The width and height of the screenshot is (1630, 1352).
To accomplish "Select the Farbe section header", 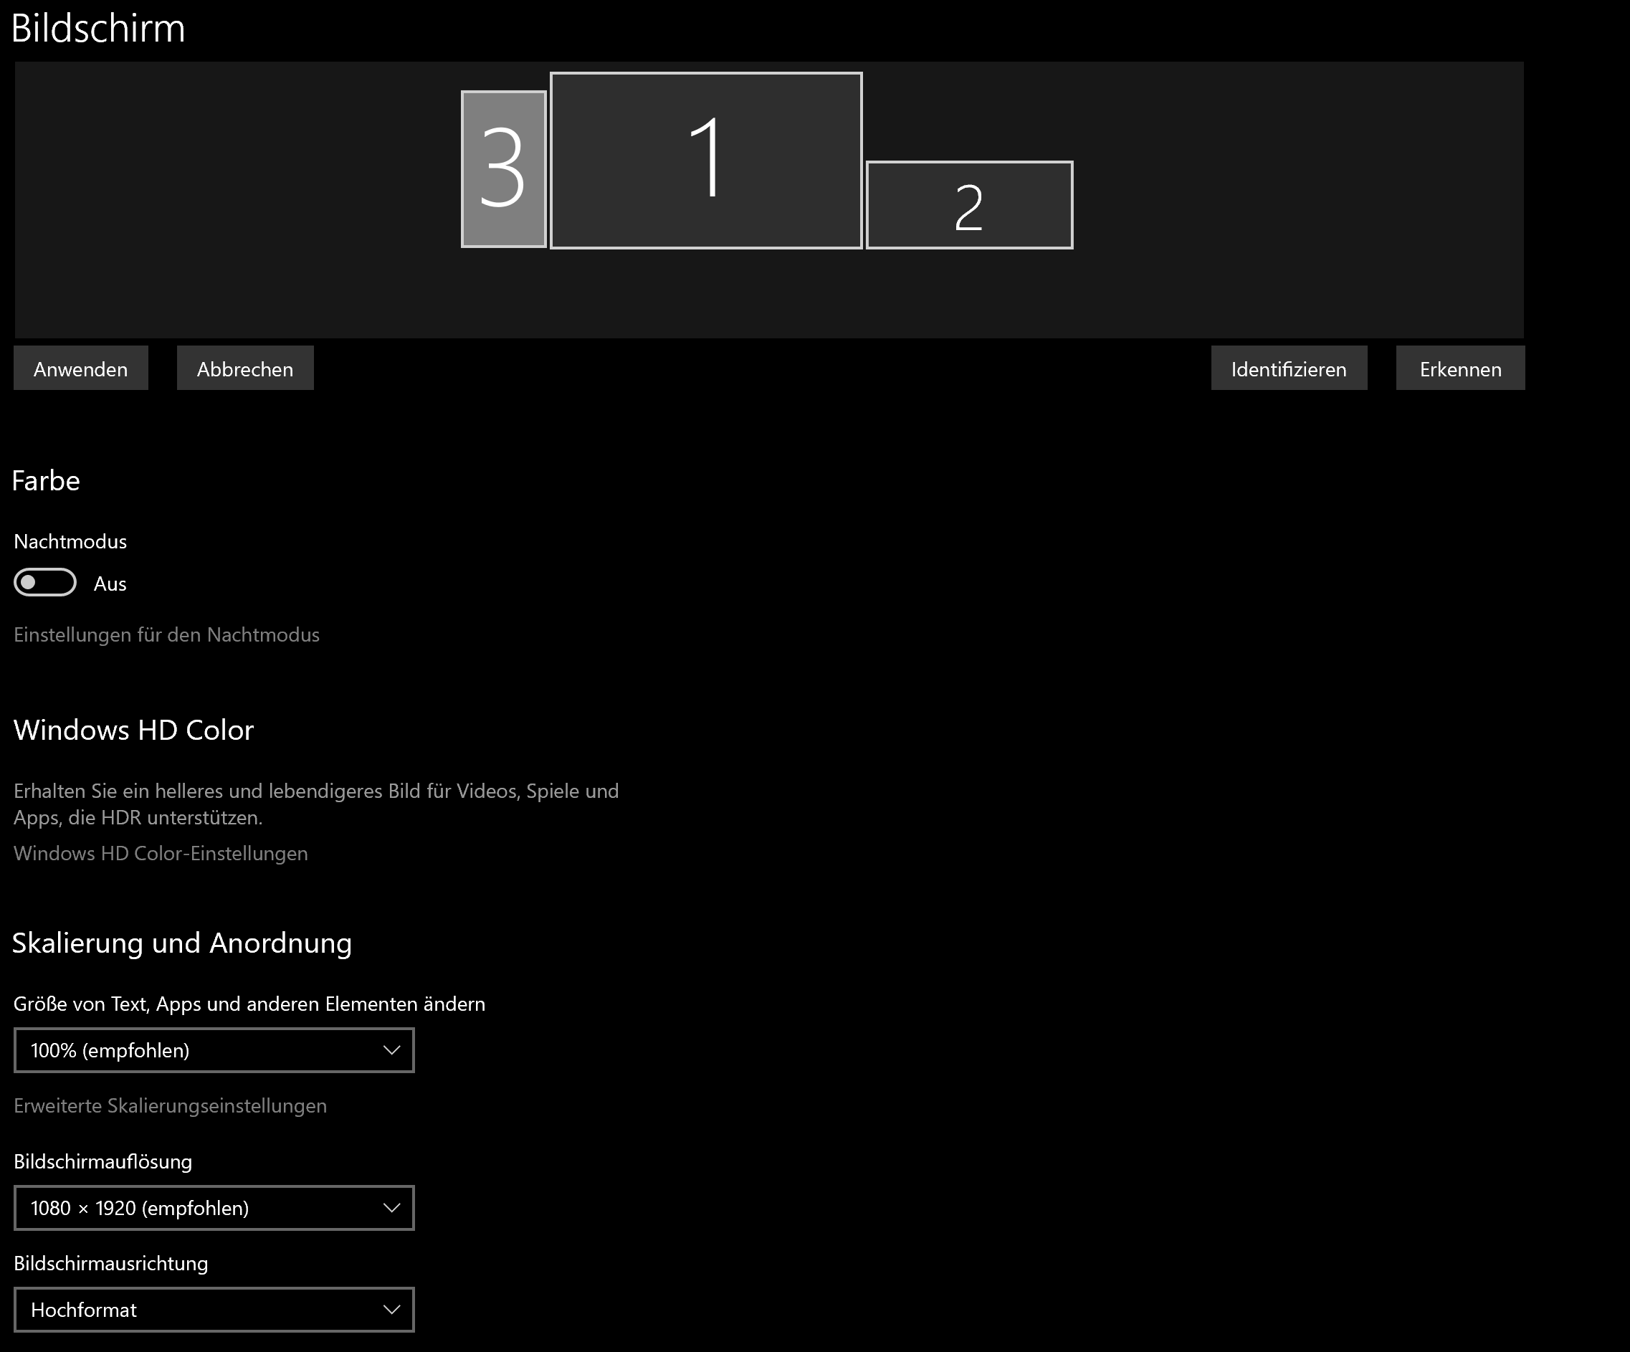I will (45, 480).
